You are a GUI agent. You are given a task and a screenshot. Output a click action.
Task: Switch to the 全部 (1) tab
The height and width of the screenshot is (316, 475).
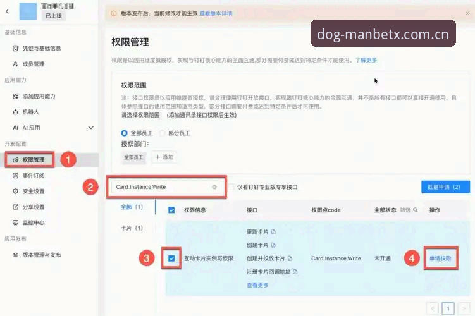132,207
